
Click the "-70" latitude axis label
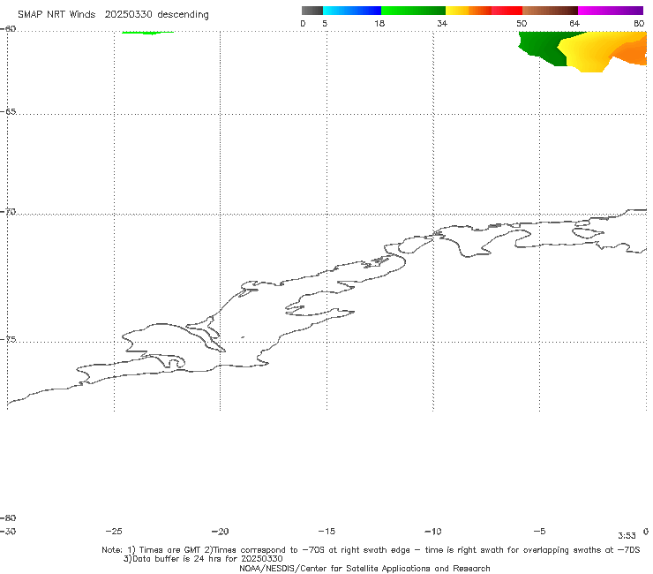coord(8,212)
